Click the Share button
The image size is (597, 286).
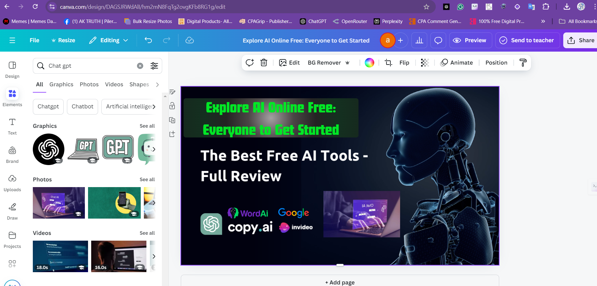point(581,40)
